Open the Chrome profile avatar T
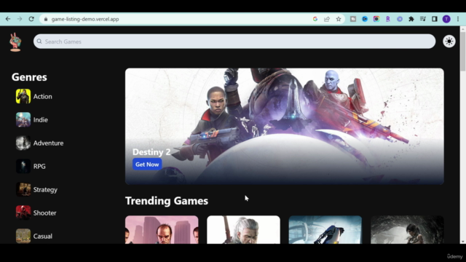This screenshot has height=262, width=466. (446, 19)
